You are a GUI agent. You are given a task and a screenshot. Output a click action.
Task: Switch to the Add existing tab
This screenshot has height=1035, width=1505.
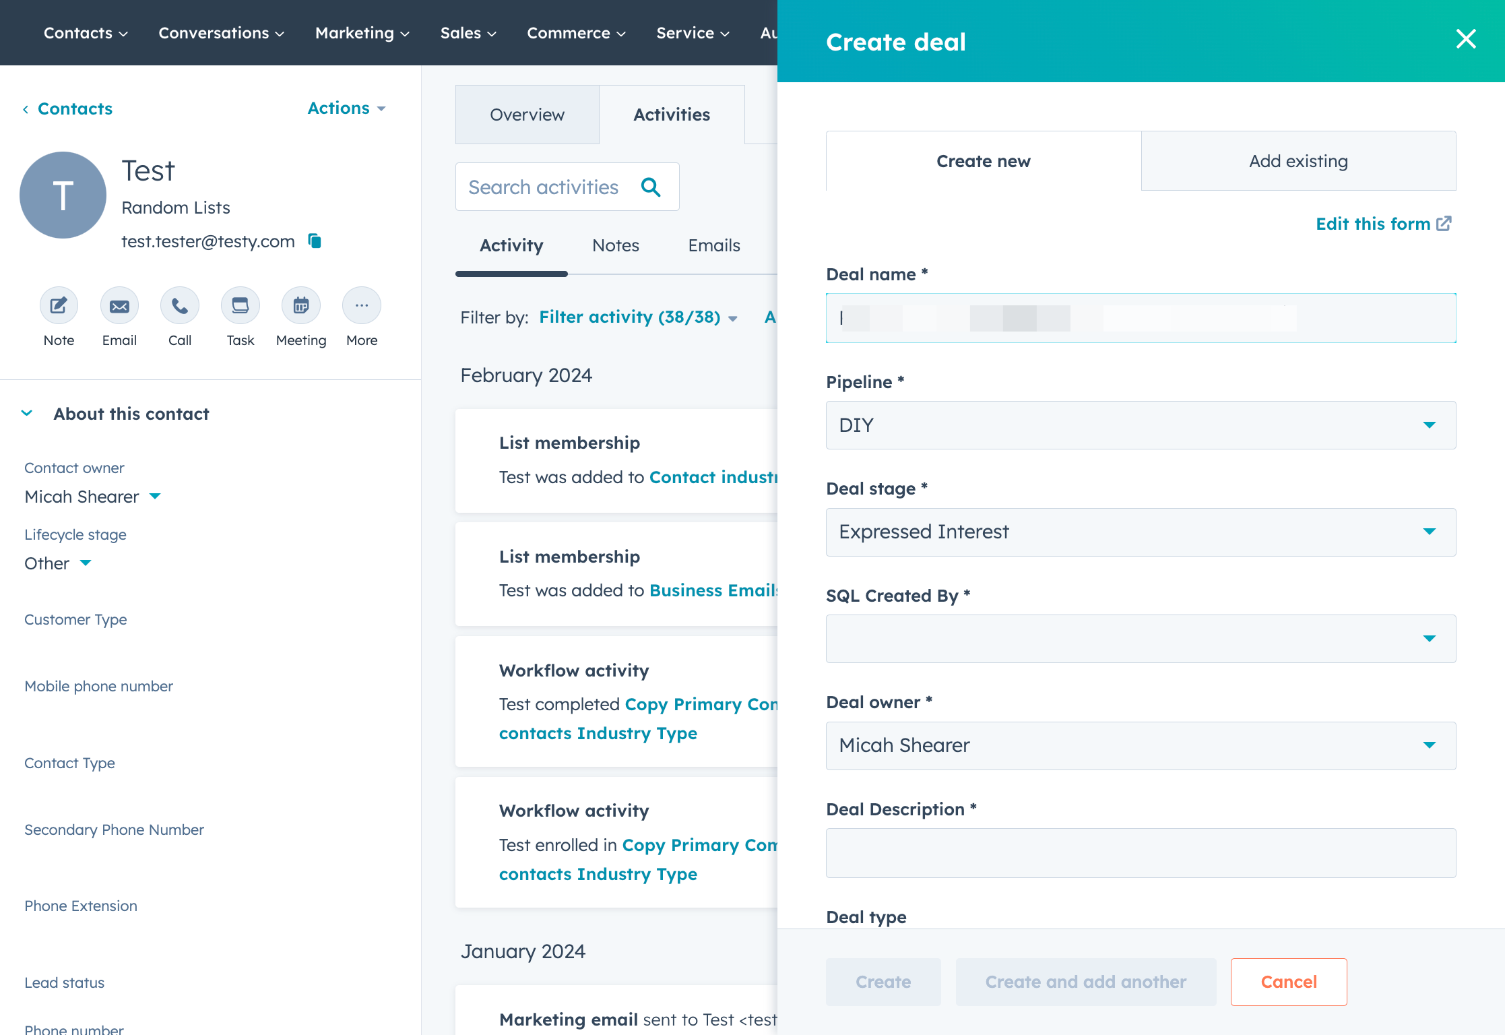(x=1298, y=161)
